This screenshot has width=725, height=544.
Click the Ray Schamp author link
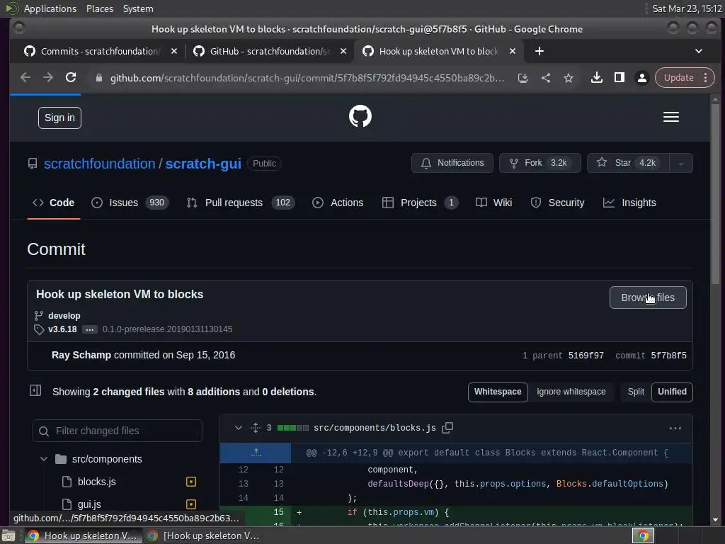point(81,355)
